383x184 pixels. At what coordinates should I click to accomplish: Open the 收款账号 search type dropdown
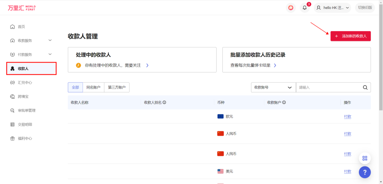[273, 87]
